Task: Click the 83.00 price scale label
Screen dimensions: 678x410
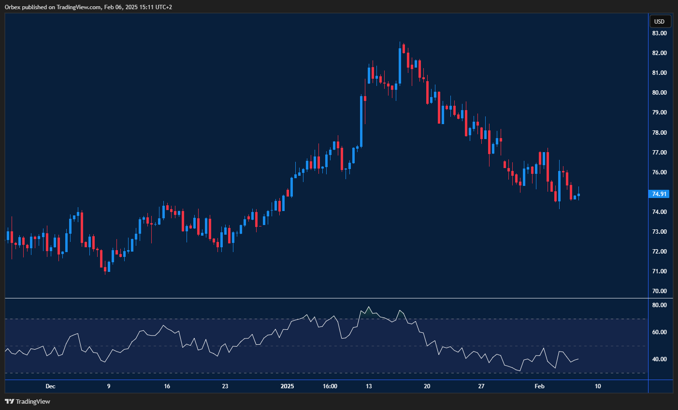Action: (659, 33)
